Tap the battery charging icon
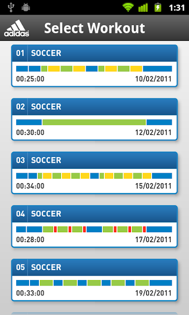The image size is (189, 315). [x=158, y=8]
